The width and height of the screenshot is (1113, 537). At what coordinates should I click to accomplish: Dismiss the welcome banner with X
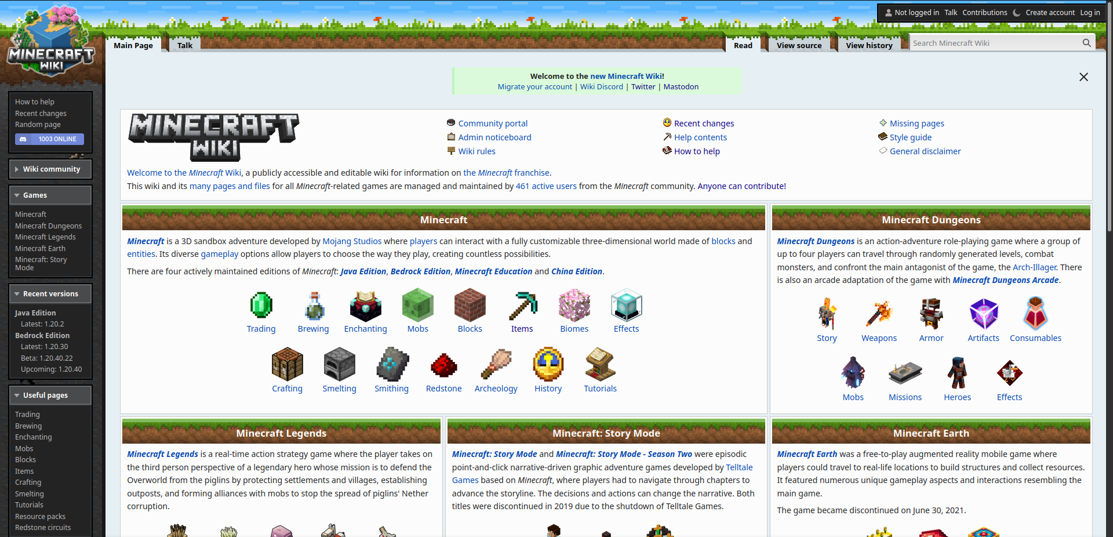click(1083, 77)
